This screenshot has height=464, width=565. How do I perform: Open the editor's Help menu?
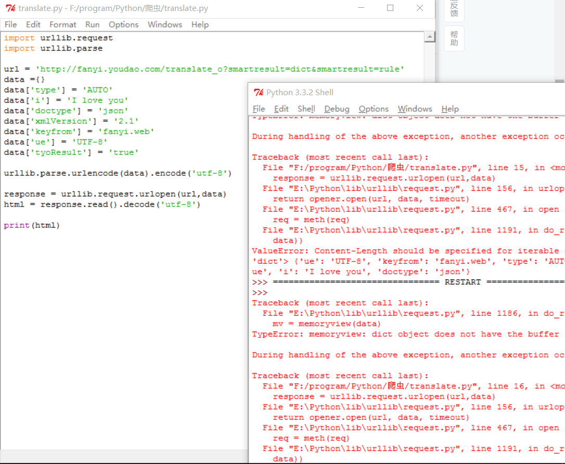coord(200,24)
